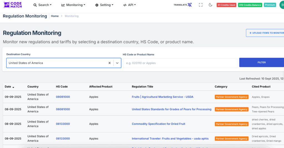The width and height of the screenshot is (284, 148).
Task: Toggle dark mode with the moon icon
Action: 211,5
